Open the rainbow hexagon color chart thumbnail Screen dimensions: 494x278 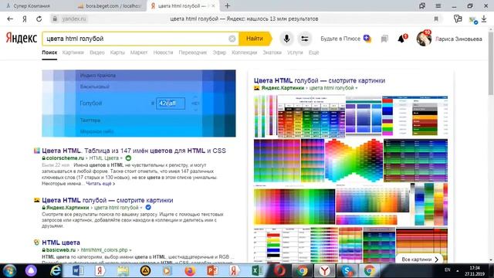tap(354, 161)
